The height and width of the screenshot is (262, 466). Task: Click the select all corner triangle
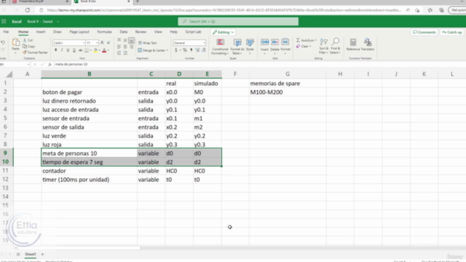click(x=9, y=74)
